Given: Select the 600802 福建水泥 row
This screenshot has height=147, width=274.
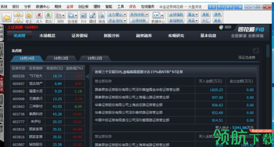Looking at the screenshot, I should click(47, 91).
